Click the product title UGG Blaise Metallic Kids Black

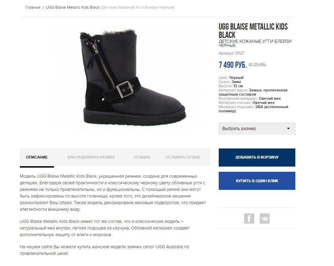tap(253, 31)
